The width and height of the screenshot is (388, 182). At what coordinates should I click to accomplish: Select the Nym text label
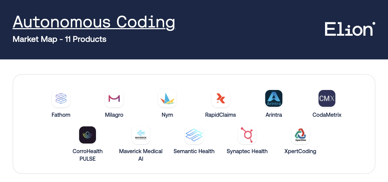[167, 115]
